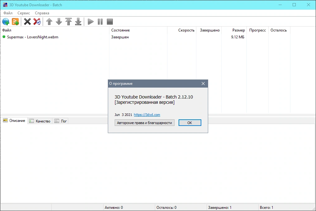Click the black X delete icon

click(27, 22)
